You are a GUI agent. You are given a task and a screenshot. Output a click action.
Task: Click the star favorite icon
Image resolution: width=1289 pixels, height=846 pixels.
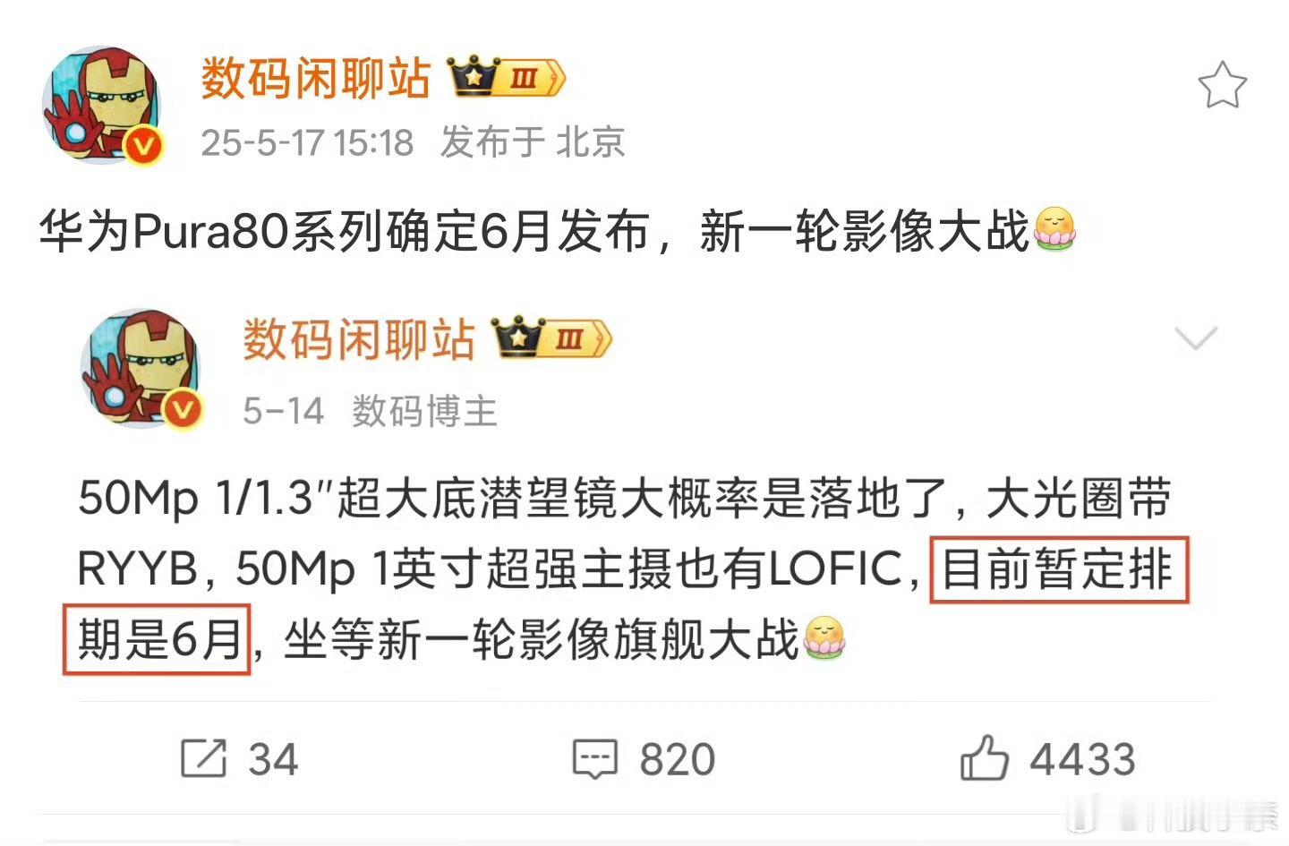pyautogui.click(x=1222, y=86)
